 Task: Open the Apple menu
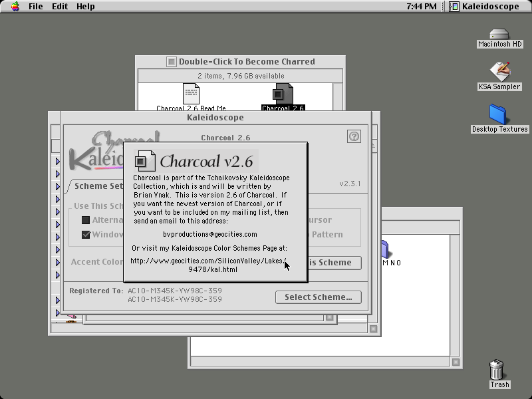15,7
